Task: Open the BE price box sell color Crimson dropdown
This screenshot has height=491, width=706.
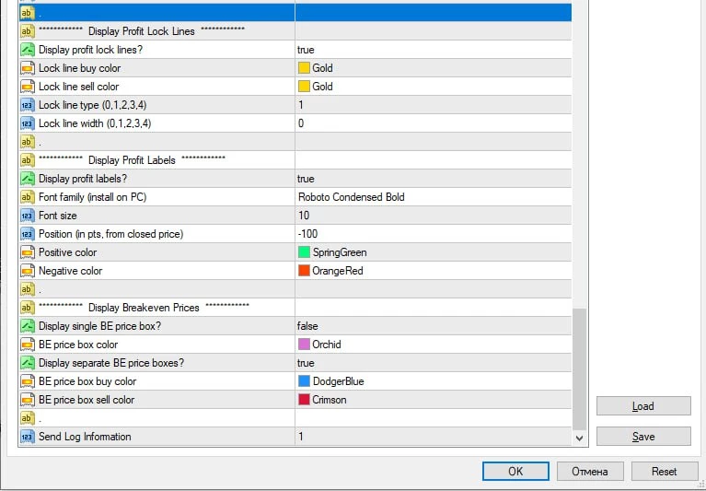Action: 431,400
